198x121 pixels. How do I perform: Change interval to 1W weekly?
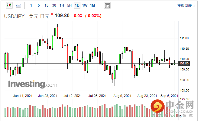(85, 5)
